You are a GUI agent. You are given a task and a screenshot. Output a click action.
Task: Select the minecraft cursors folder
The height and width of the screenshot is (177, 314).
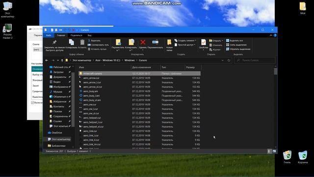139,74
